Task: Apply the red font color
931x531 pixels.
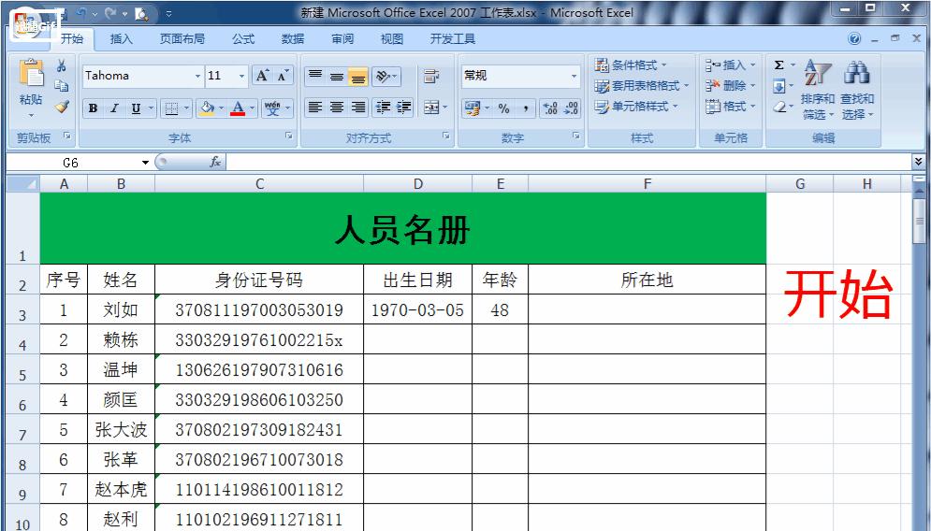Action: coord(238,108)
